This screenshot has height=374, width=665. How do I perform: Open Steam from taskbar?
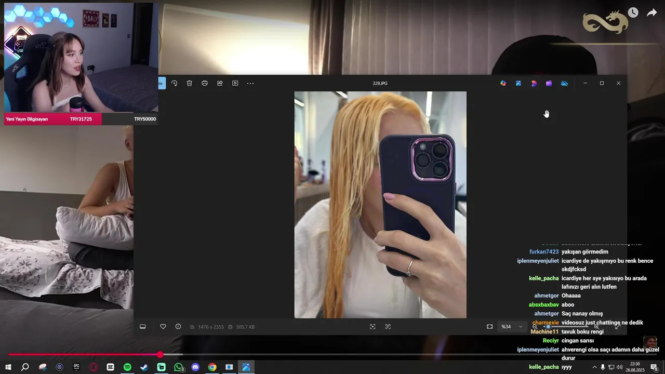pos(144,367)
